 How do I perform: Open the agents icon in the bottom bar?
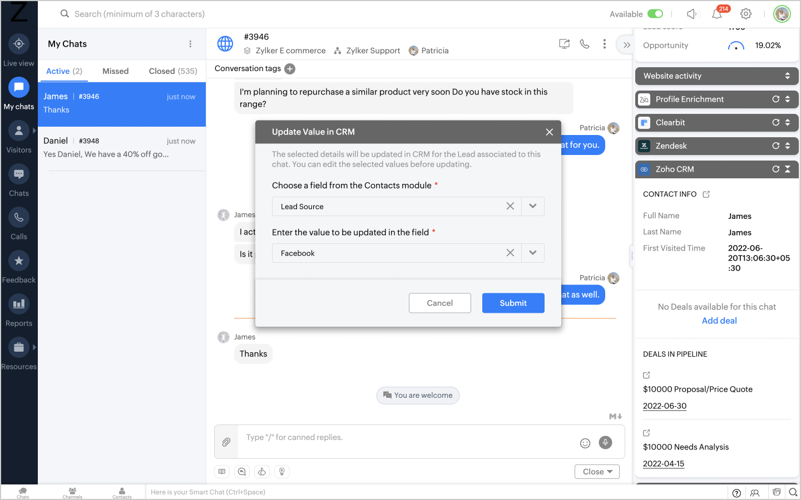[755, 493]
